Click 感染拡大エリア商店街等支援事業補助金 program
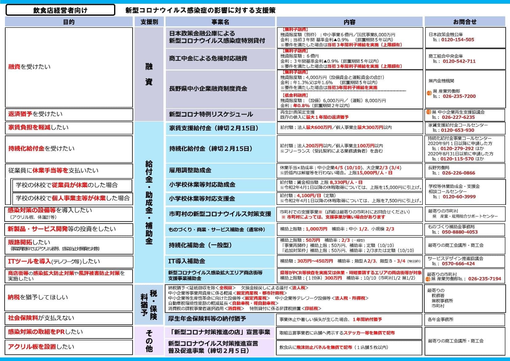The height and width of the screenshot is (361, 510). click(220, 276)
